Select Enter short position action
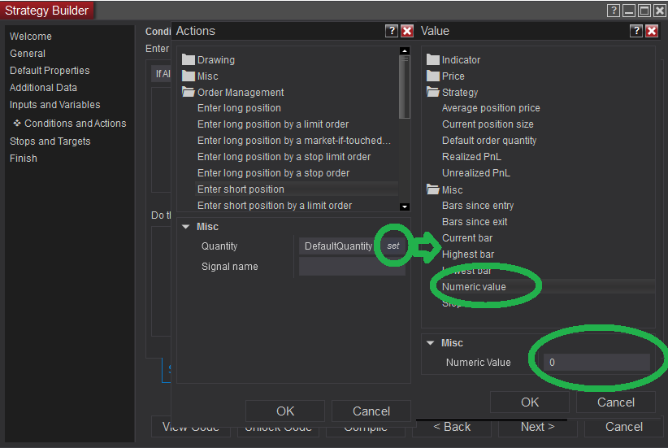The image size is (668, 448). (x=241, y=189)
